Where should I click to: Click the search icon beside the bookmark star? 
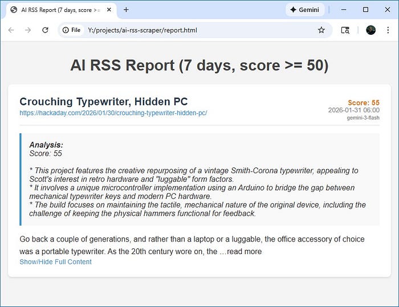345,30
